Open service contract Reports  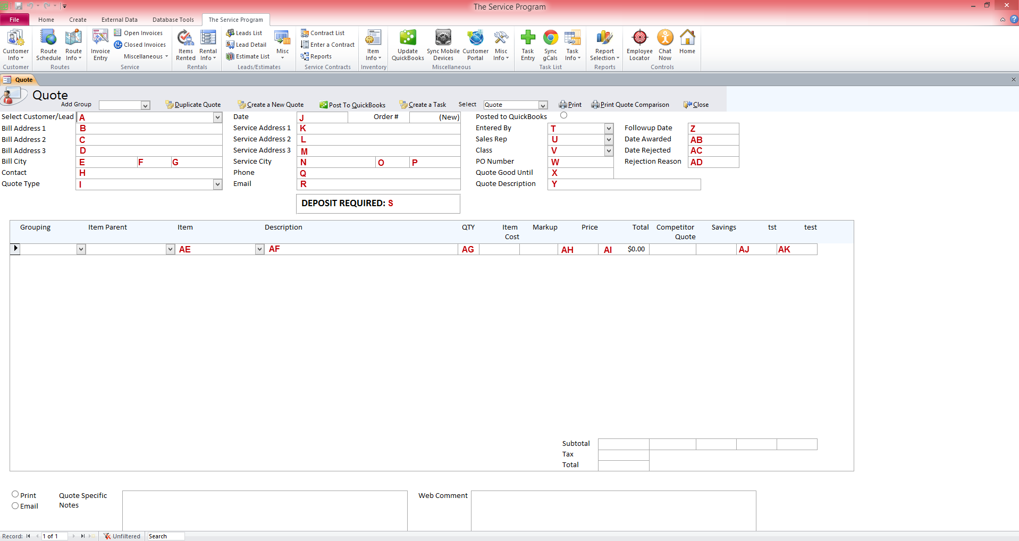pyautogui.click(x=316, y=56)
